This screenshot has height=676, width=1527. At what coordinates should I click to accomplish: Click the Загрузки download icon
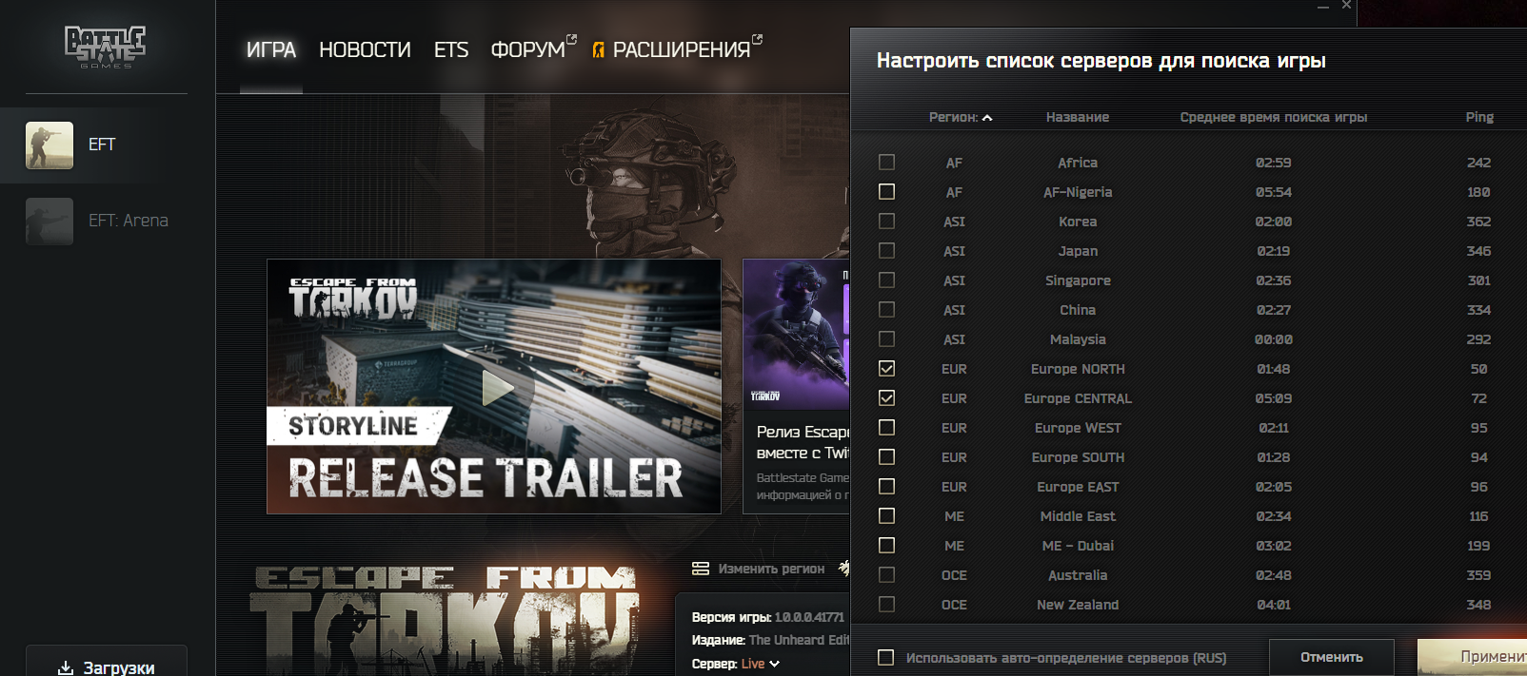coord(66,667)
